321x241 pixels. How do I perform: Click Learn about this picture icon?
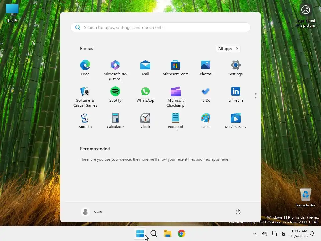tap(305, 16)
